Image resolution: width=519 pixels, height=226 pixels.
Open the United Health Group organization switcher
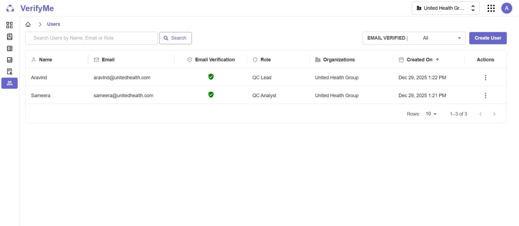(x=445, y=8)
